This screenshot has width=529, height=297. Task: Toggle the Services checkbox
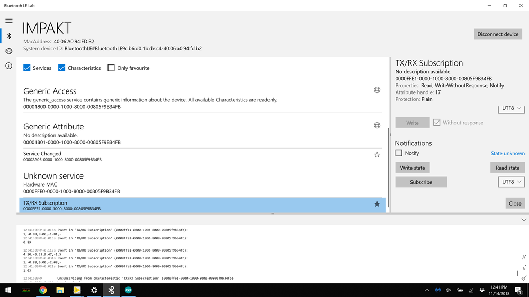(26, 68)
